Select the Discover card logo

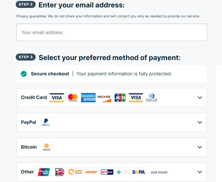click(x=104, y=98)
